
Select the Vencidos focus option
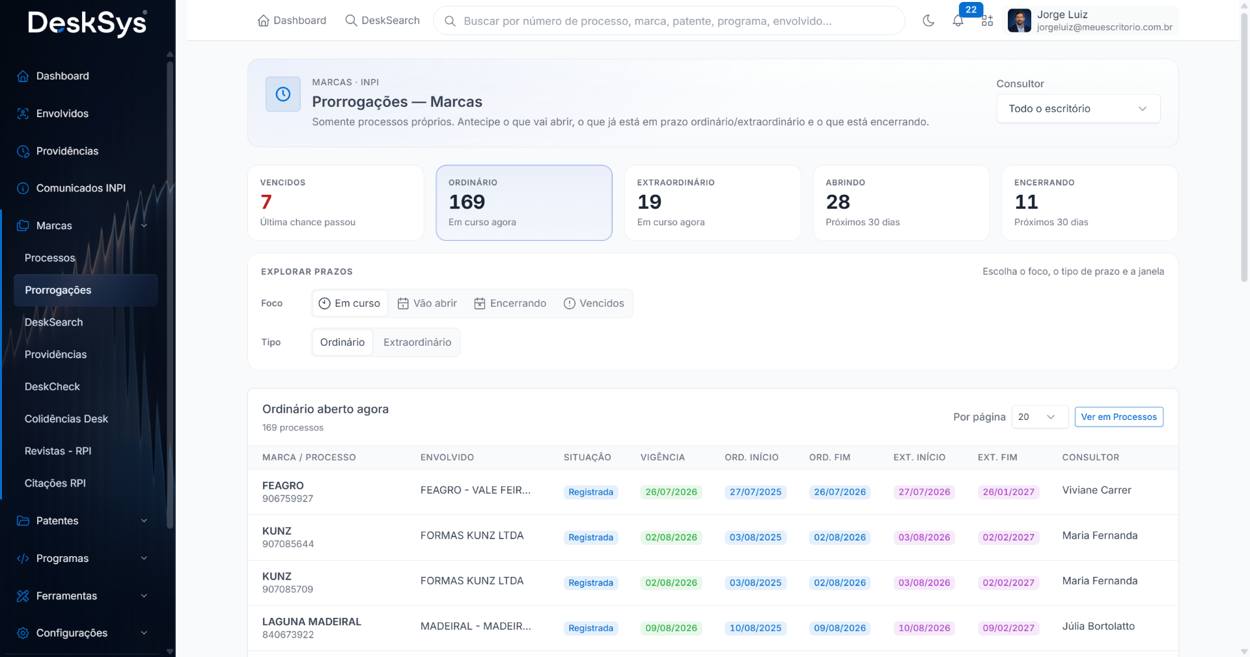tap(594, 303)
